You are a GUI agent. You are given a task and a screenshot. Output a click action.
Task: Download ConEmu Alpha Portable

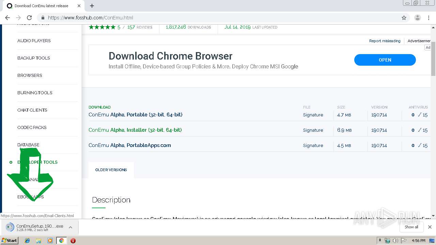click(x=135, y=115)
